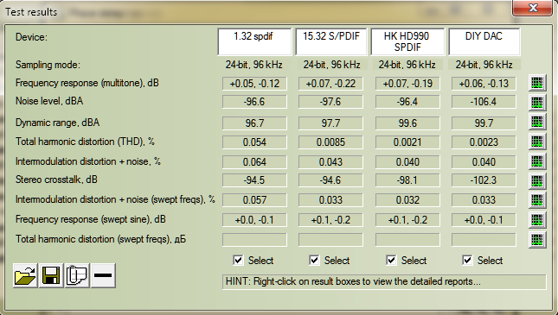Click the minus remove results icon
Screen dimensions: 558x315
pos(103,275)
